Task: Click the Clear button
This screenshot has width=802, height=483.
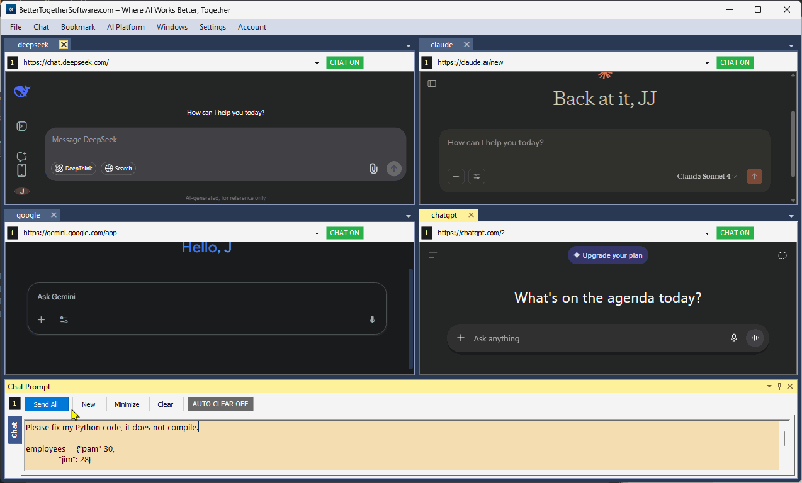Action: (x=166, y=404)
